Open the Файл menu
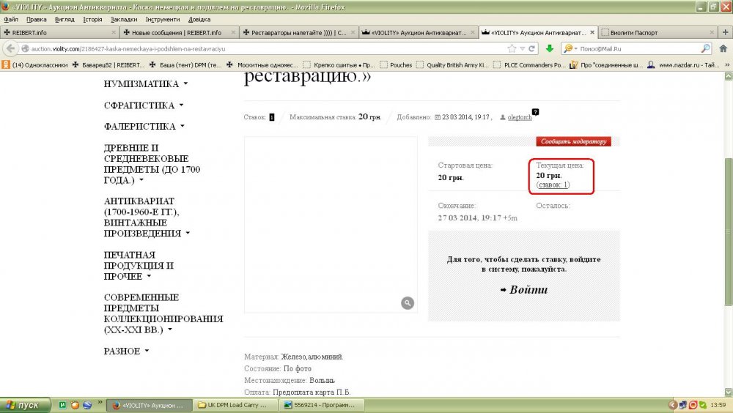Screen dimensions: 733x413 pos(11,20)
